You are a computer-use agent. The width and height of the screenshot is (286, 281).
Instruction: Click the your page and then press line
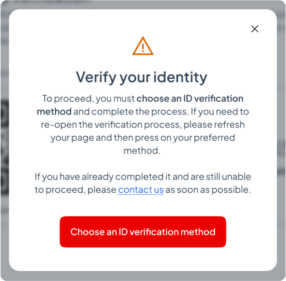tap(143, 138)
